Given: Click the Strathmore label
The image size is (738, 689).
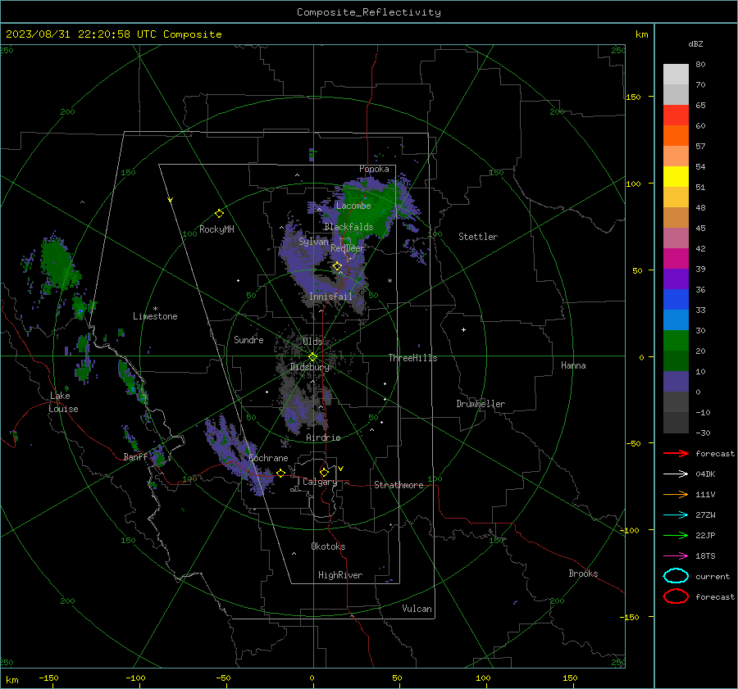Looking at the screenshot, I should [x=399, y=485].
